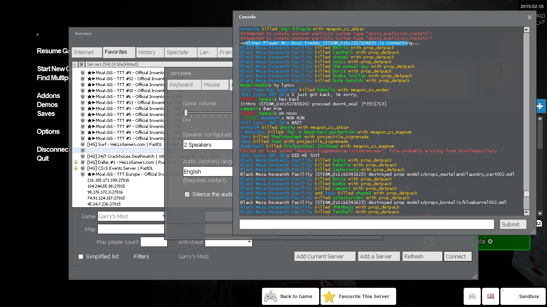Select the HG CS:S Events Server row
547x307 pixels.
point(118,168)
